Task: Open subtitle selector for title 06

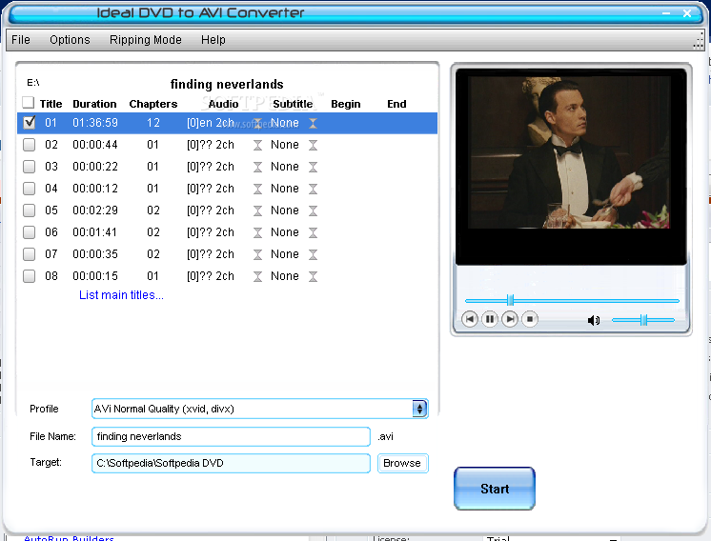Action: click(x=313, y=232)
